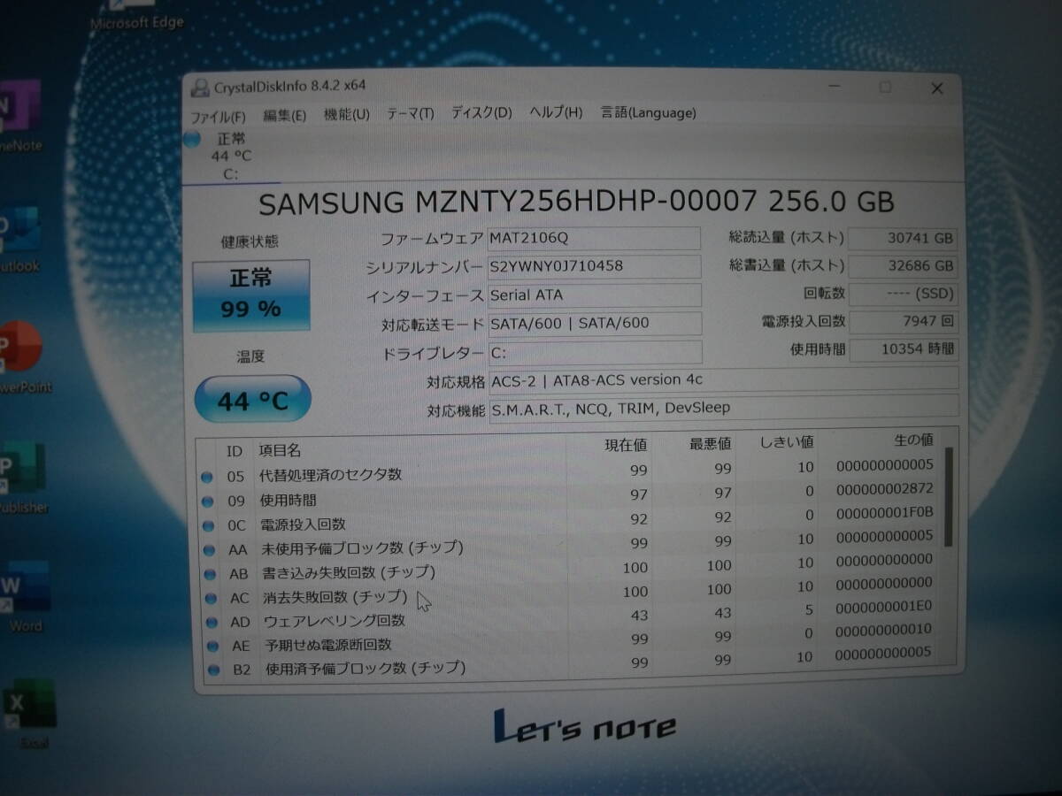Open the 機能(U) menu
The image size is (1062, 796).
pos(347,114)
